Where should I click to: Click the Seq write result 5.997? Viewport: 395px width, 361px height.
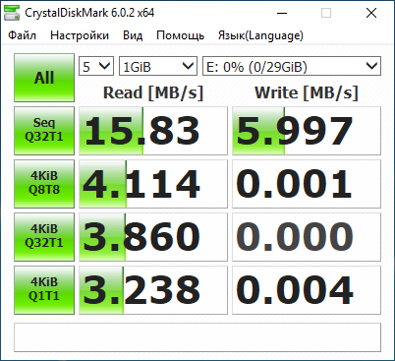coord(307,131)
